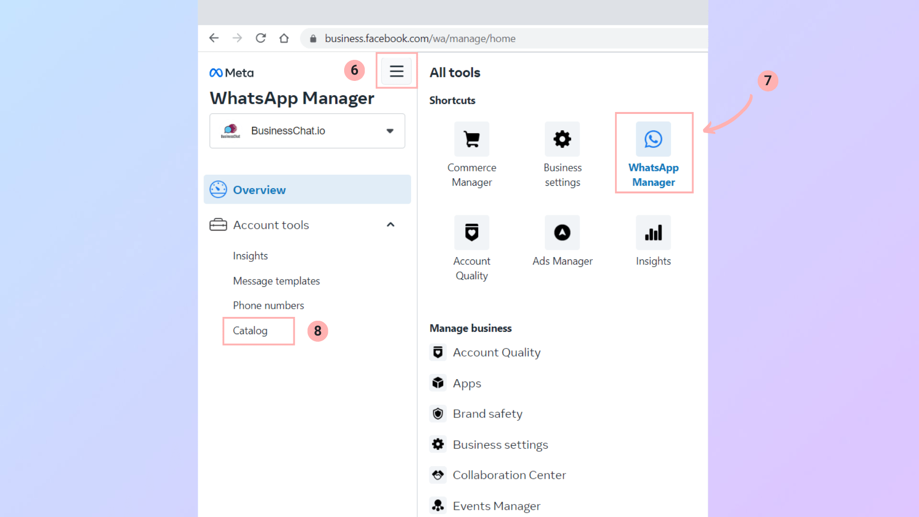
Task: Open Collaboration Center in Manage business
Action: 509,475
